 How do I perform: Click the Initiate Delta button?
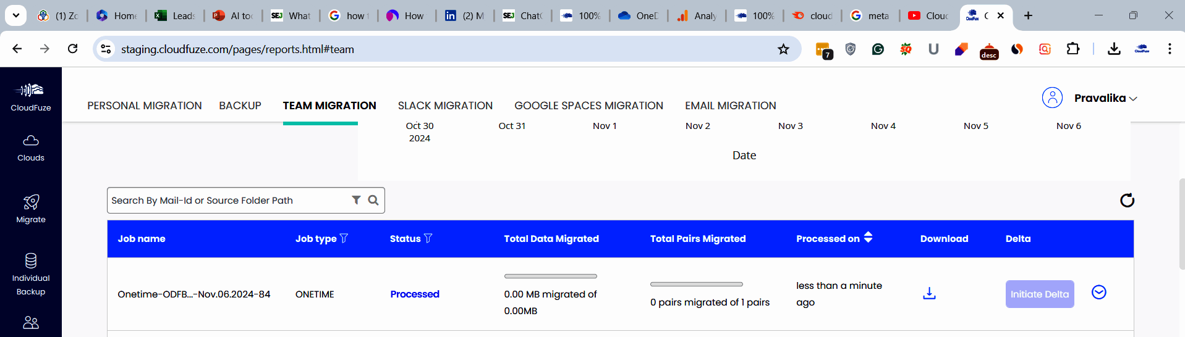click(x=1039, y=294)
